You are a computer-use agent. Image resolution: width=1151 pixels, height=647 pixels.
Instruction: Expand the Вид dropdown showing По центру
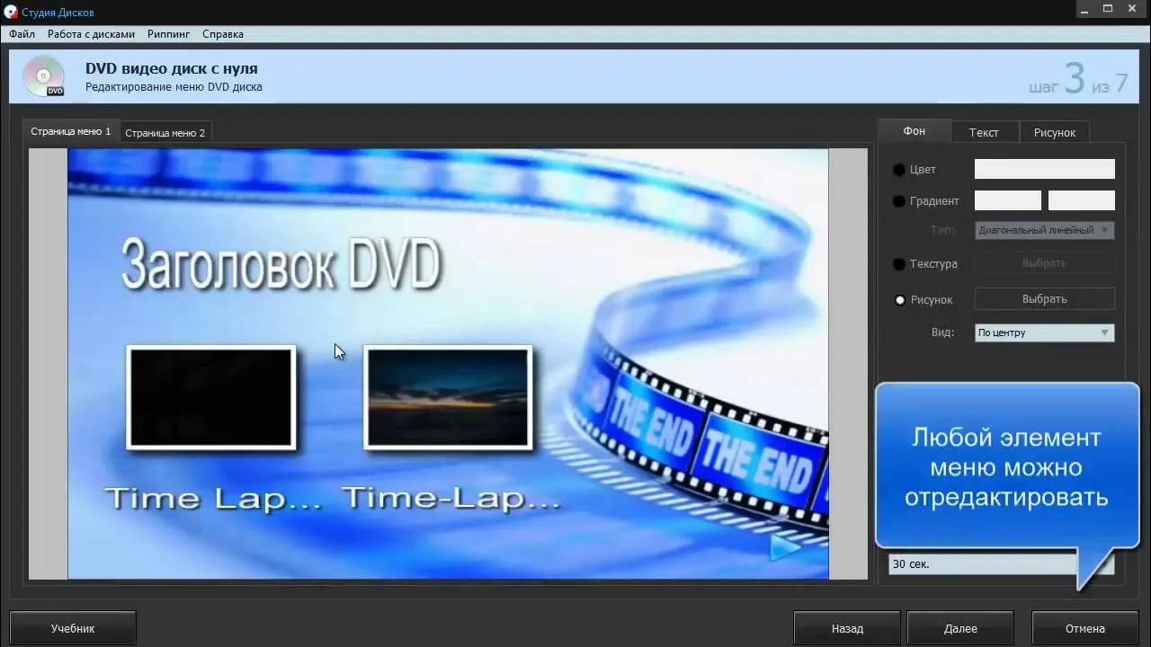point(1045,332)
